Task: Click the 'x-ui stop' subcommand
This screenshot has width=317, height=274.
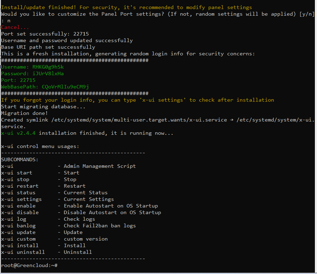Action: pos(15,180)
